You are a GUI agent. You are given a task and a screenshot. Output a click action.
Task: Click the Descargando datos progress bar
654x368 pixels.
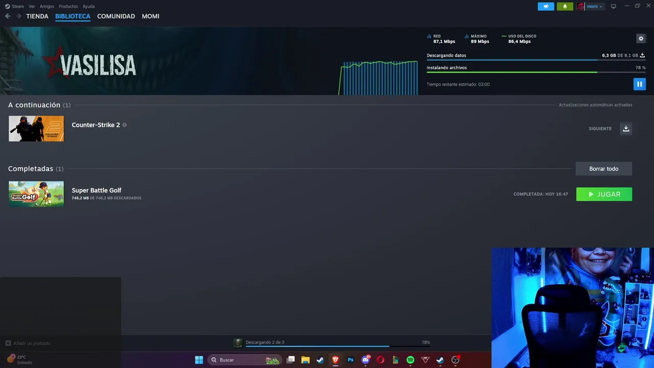[536, 60]
